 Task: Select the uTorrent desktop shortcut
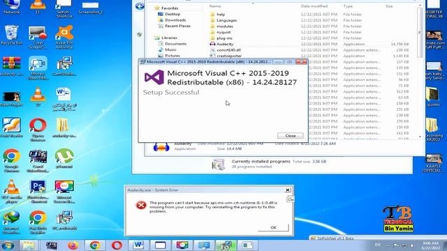(x=64, y=158)
